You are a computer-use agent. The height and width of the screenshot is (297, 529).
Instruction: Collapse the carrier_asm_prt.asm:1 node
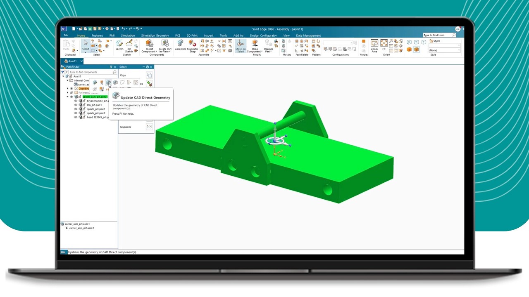(x=67, y=97)
